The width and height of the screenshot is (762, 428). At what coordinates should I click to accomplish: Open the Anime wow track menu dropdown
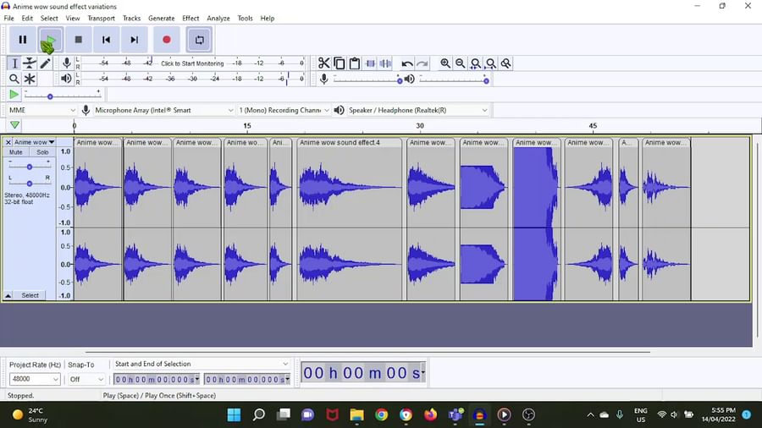click(34, 142)
